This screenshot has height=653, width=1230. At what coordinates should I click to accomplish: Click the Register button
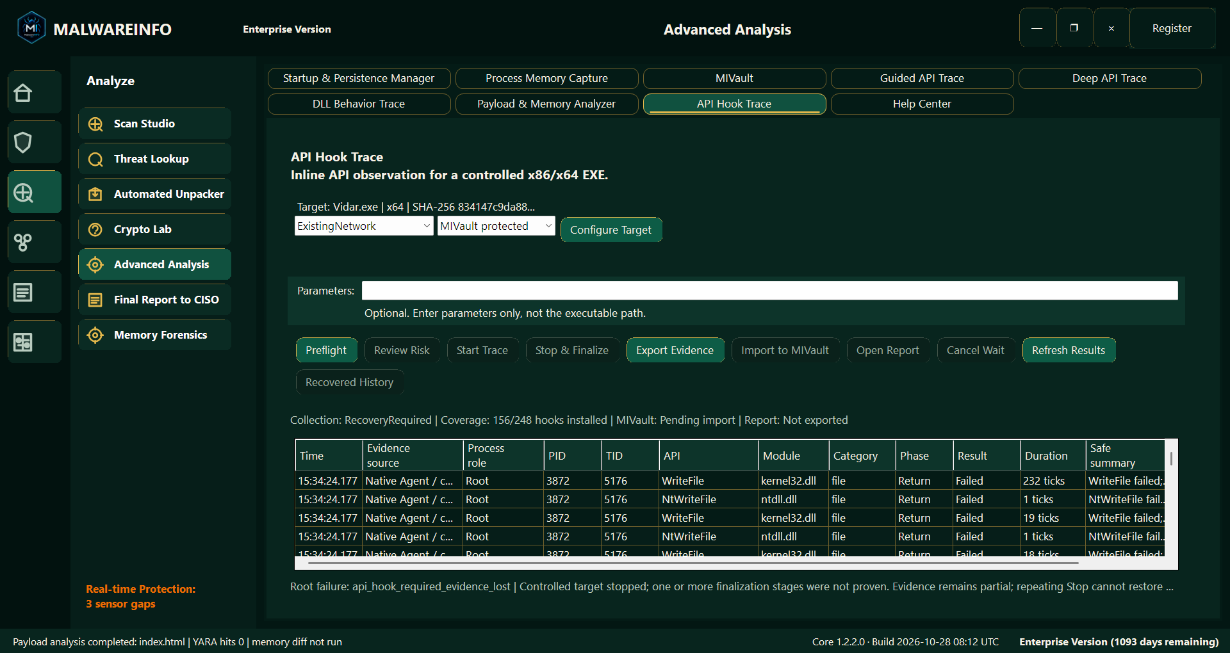1172,28
